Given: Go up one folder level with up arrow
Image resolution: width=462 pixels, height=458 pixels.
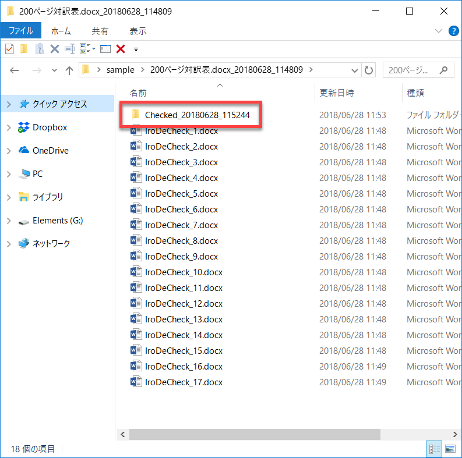Looking at the screenshot, I should click(x=69, y=70).
